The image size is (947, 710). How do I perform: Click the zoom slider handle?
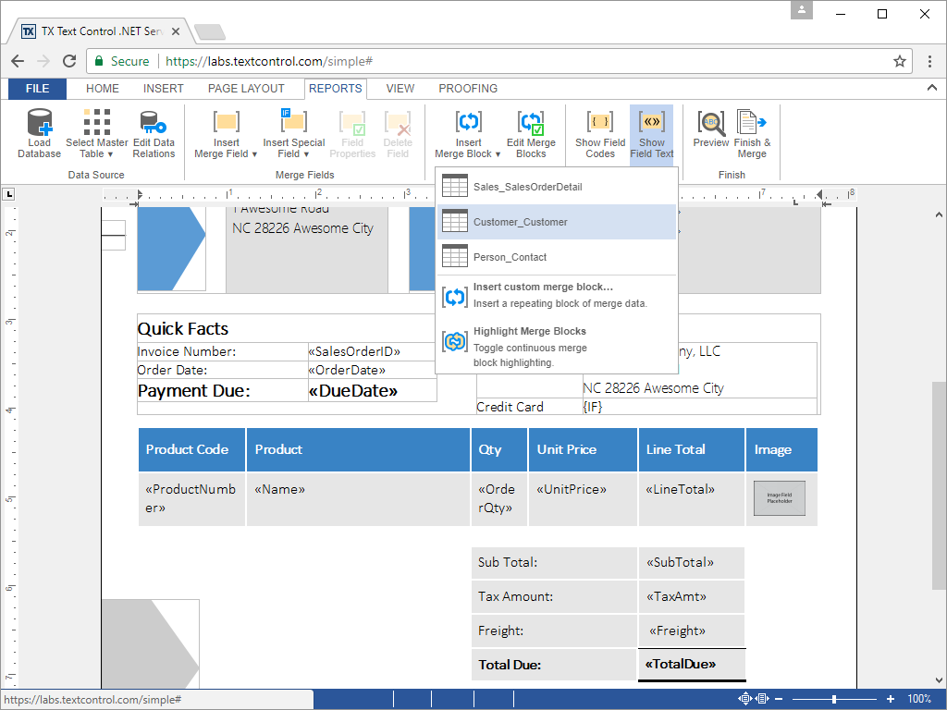point(834,699)
